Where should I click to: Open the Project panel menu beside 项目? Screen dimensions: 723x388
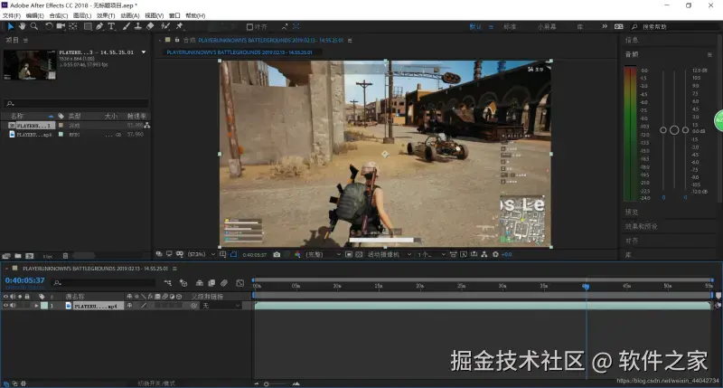coord(26,40)
